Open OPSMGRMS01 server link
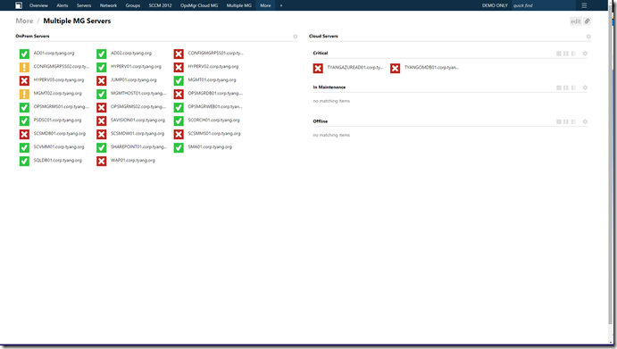617x349 pixels. (62, 106)
